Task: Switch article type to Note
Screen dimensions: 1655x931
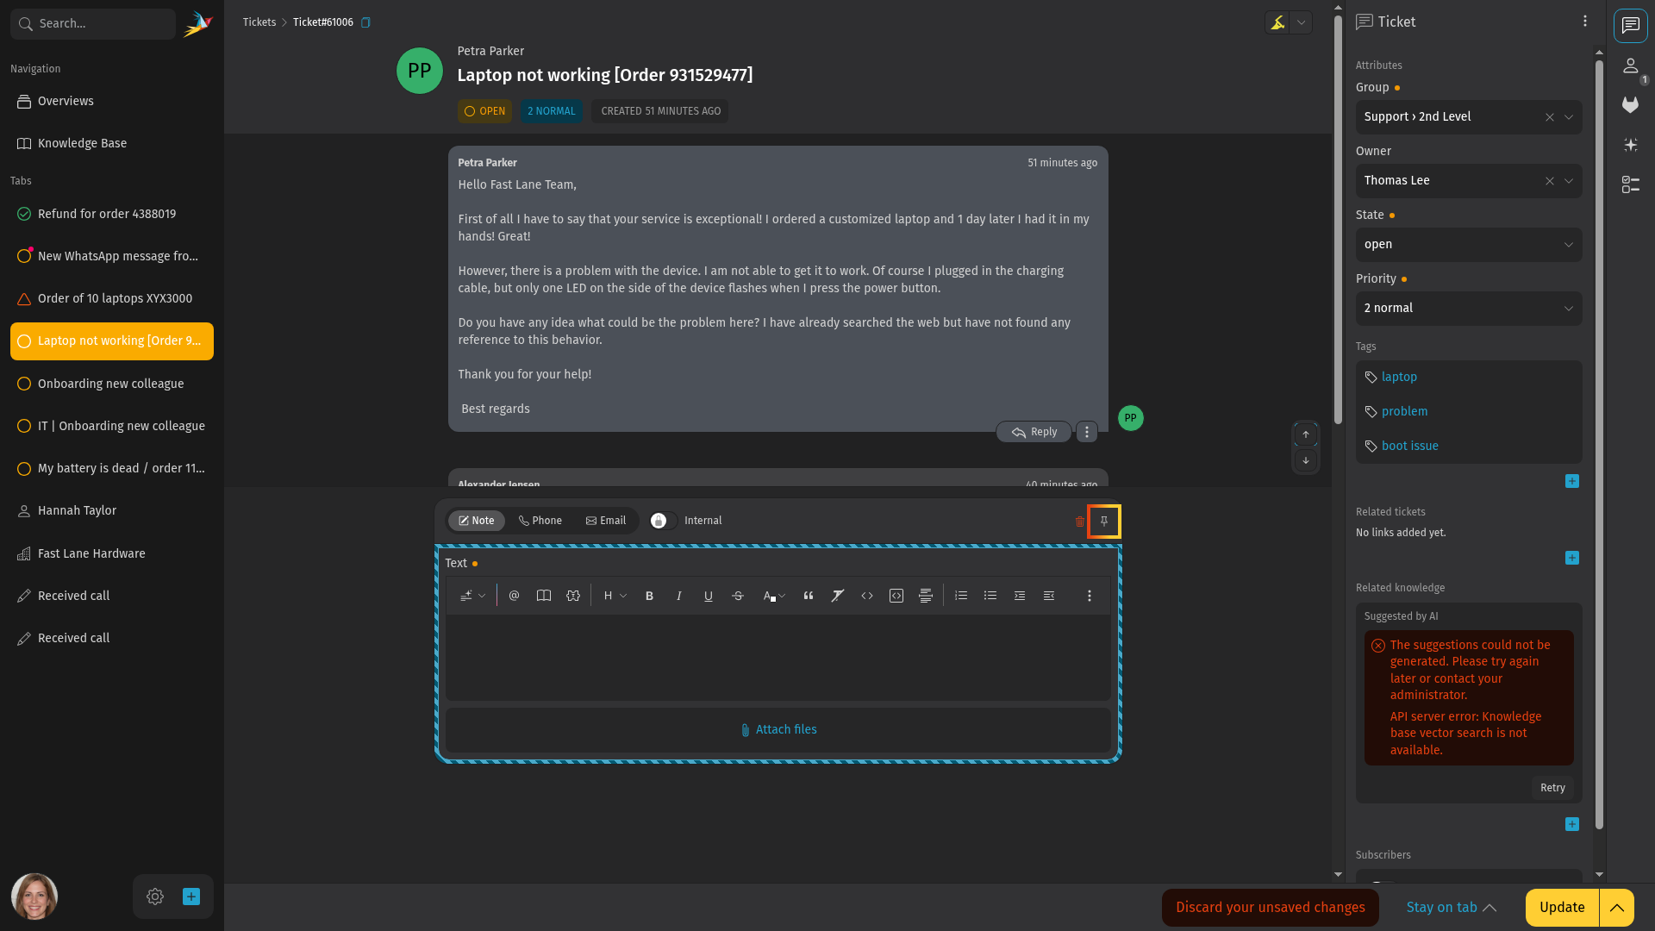Action: click(x=477, y=521)
